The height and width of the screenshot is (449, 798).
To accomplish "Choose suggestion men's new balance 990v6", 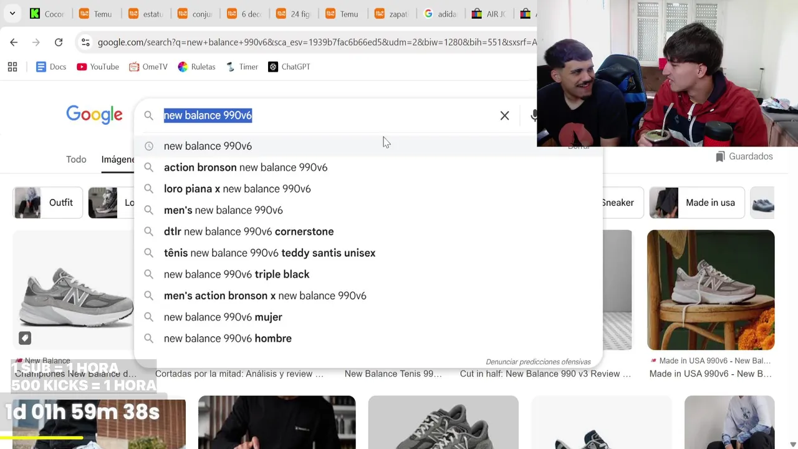I will 368,210.
